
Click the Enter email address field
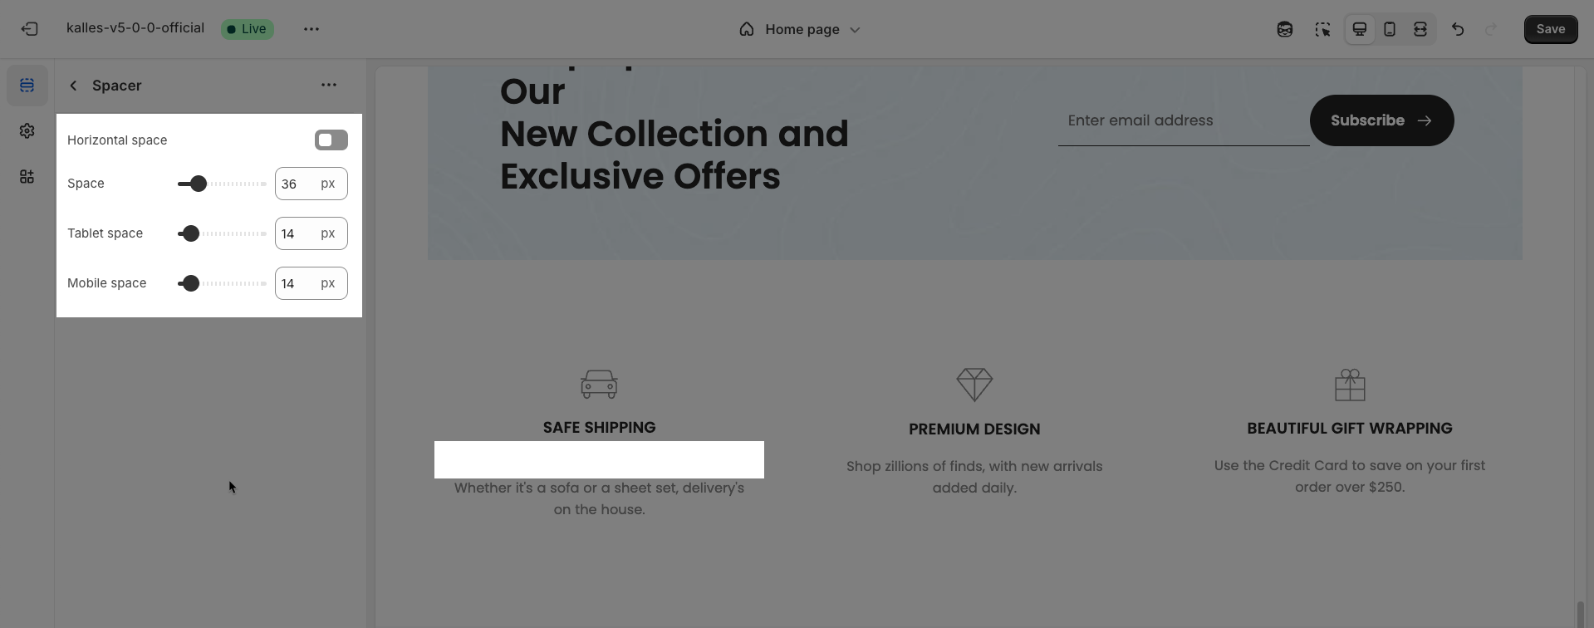1184,120
